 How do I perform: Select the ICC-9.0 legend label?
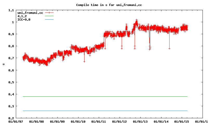click(x=24, y=20)
